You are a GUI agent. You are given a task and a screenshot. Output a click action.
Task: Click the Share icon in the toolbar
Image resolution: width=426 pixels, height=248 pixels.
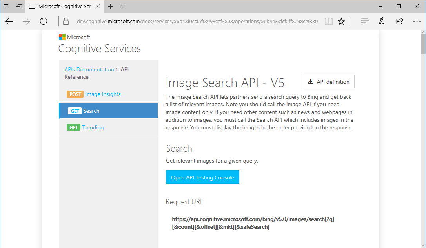[399, 21]
